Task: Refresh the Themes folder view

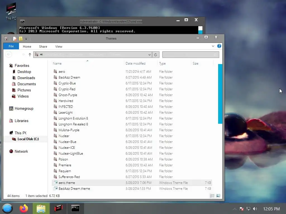Action: [x=156, y=55]
